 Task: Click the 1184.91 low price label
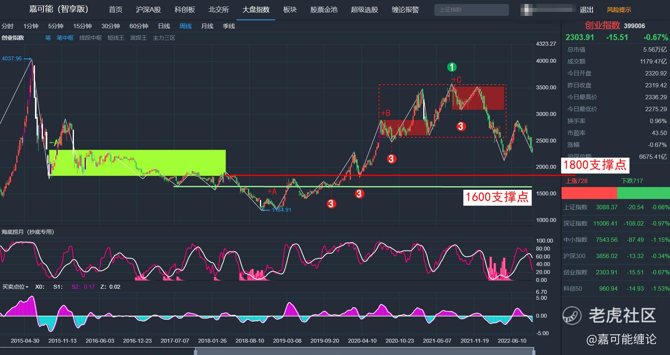pos(281,210)
